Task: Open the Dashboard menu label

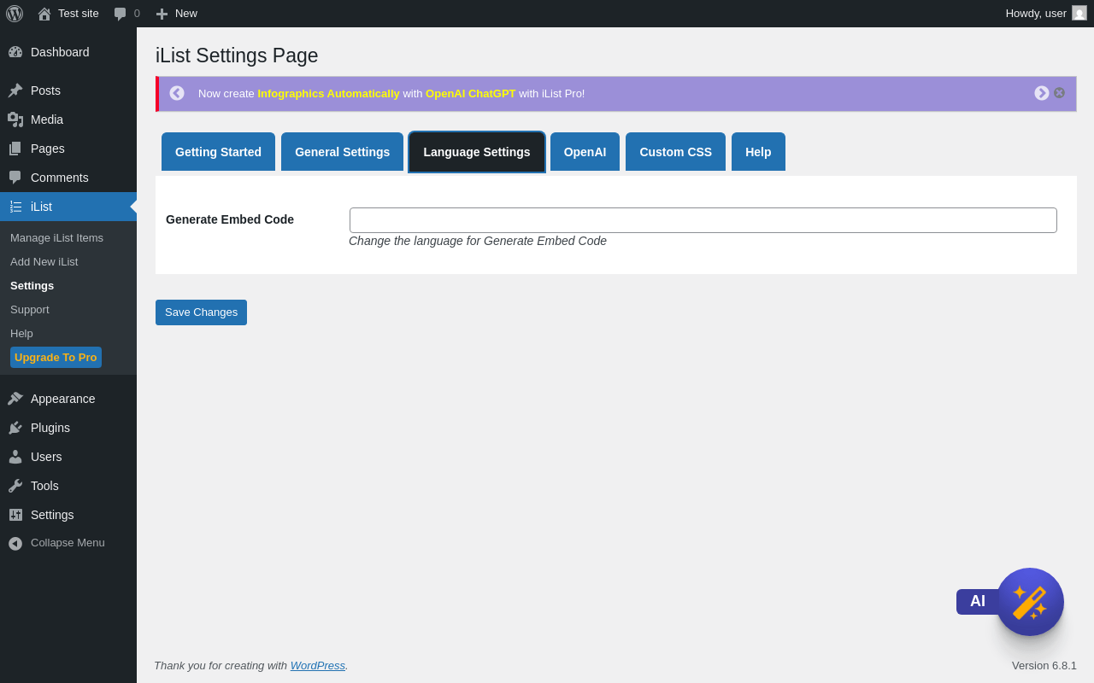Action: [60, 52]
